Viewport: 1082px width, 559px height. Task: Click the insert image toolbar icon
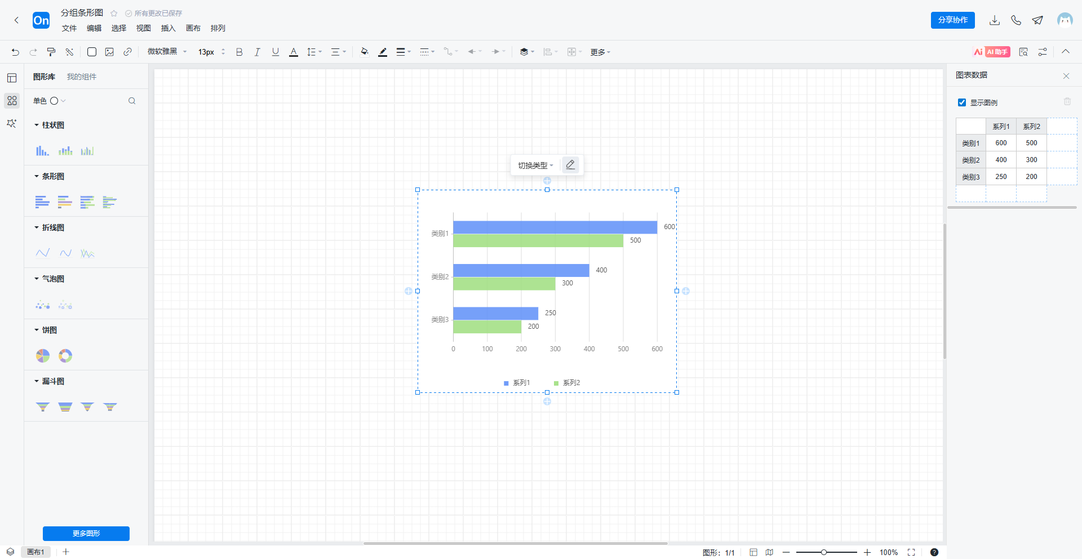109,52
